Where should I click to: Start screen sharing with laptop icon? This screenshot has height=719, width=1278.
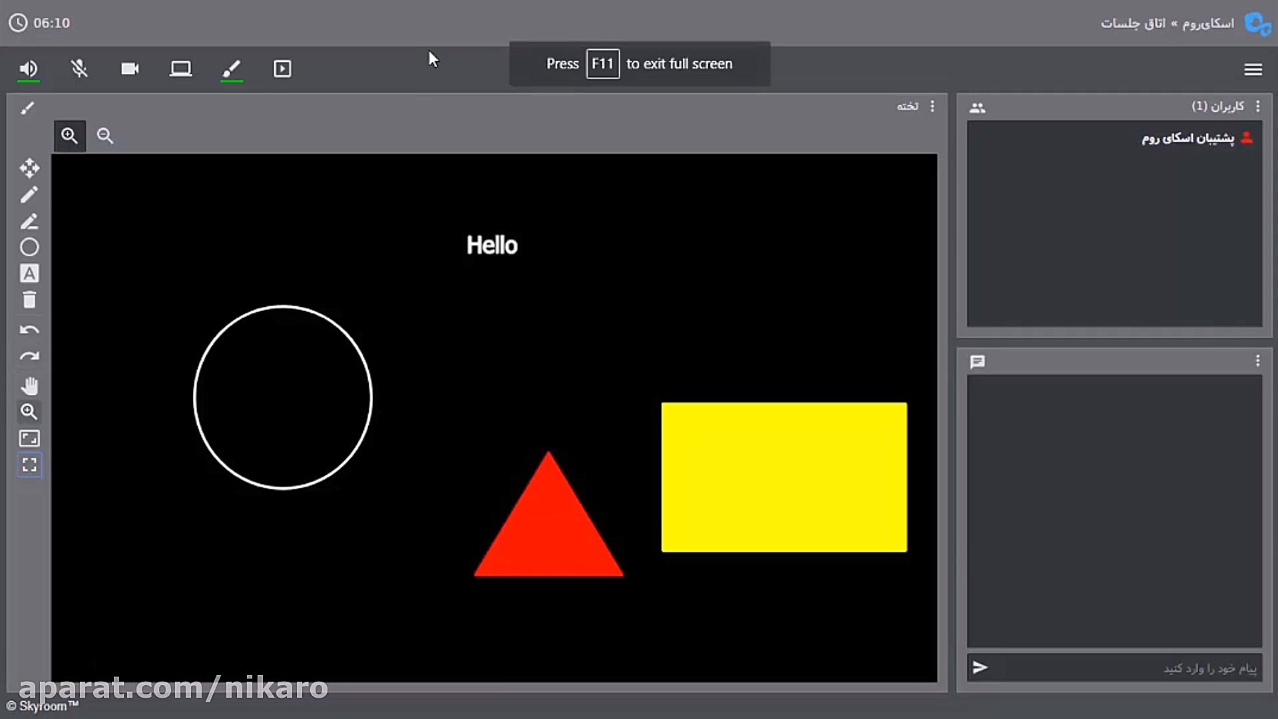(x=180, y=69)
